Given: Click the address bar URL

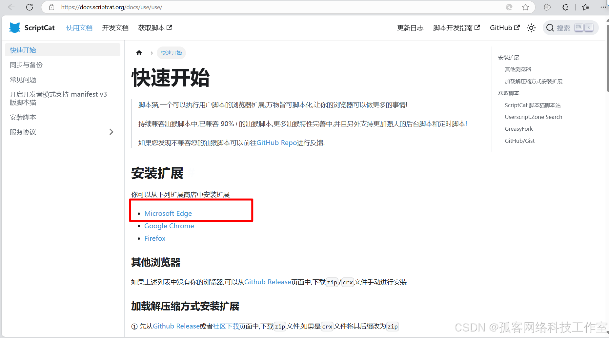Looking at the screenshot, I should pyautogui.click(x=112, y=7).
